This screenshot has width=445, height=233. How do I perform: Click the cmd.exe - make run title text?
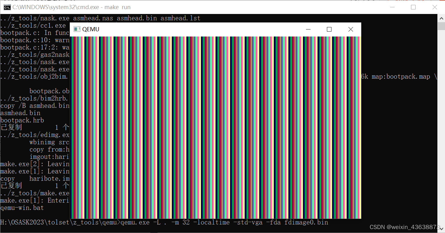pyautogui.click(x=72, y=7)
